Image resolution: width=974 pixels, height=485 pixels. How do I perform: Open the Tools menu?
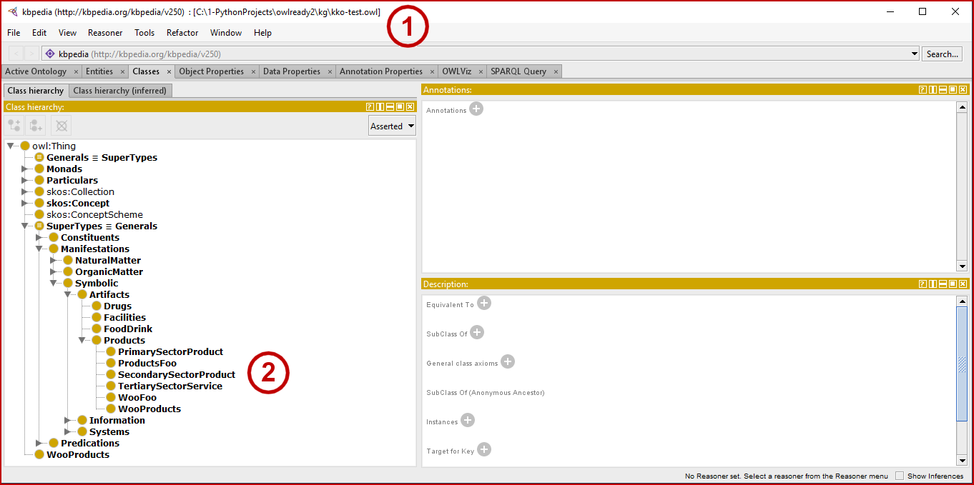(x=144, y=33)
